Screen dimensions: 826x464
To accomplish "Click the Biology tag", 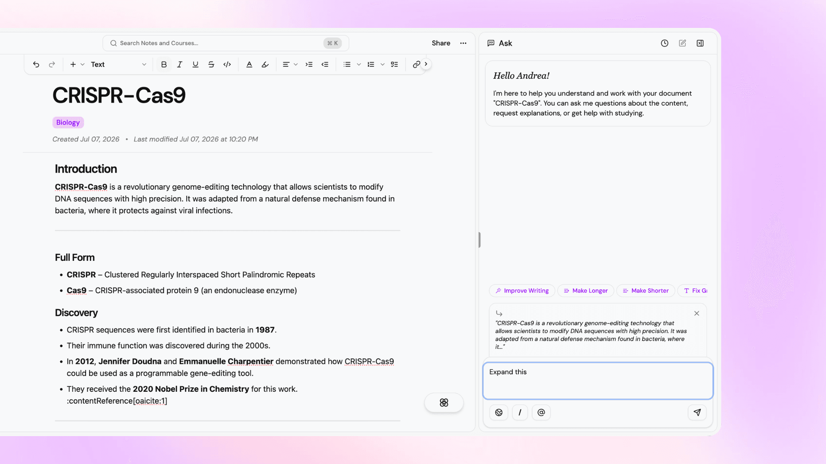I will coord(68,122).
